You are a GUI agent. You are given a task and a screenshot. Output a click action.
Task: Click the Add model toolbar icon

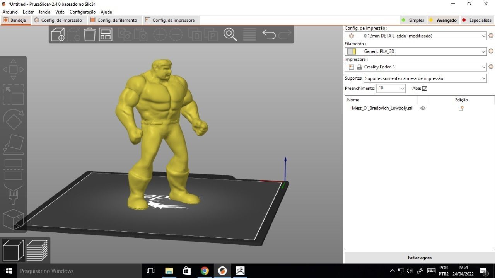58,34
